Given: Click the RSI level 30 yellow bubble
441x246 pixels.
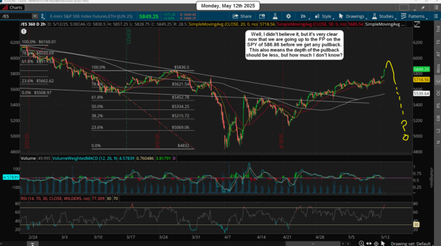Looking at the screenshot, I should tap(416, 224).
